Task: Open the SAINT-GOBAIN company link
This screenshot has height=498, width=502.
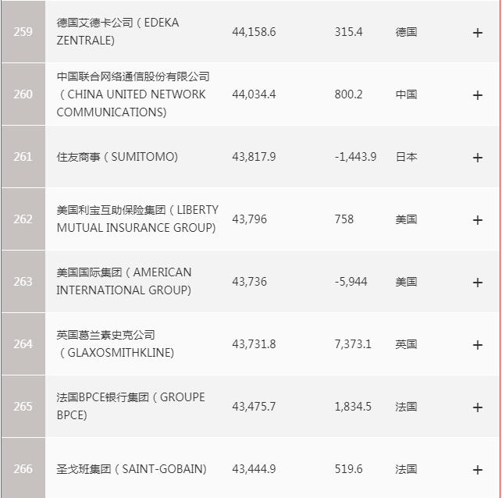Action: click(x=131, y=469)
